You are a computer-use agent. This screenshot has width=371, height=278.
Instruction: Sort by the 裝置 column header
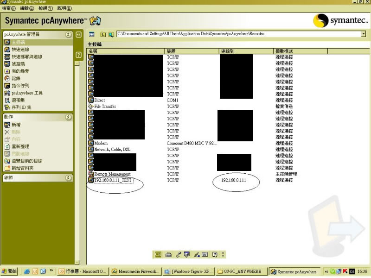coord(192,51)
